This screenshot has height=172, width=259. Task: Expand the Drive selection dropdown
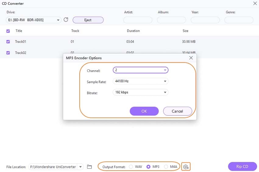click(x=34, y=20)
